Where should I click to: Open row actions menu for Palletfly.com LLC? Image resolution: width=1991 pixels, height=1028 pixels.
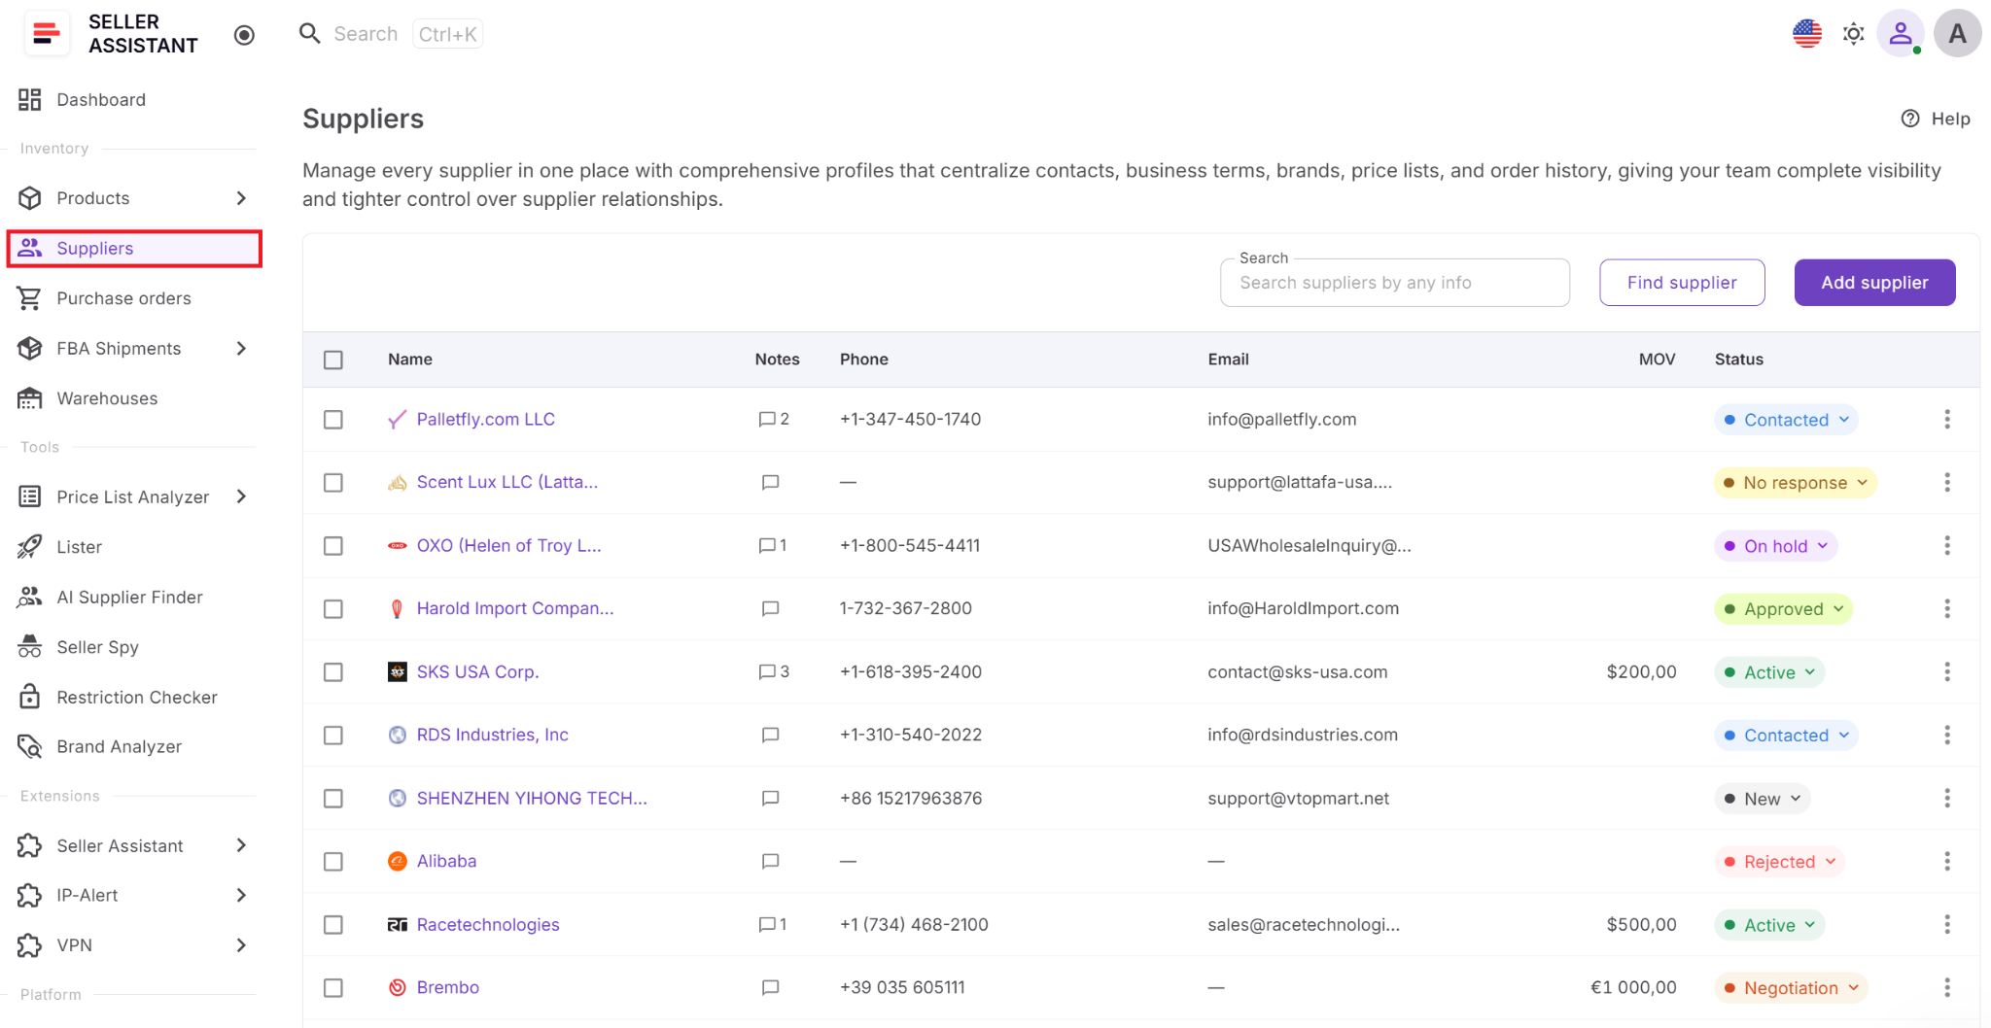(x=1946, y=419)
